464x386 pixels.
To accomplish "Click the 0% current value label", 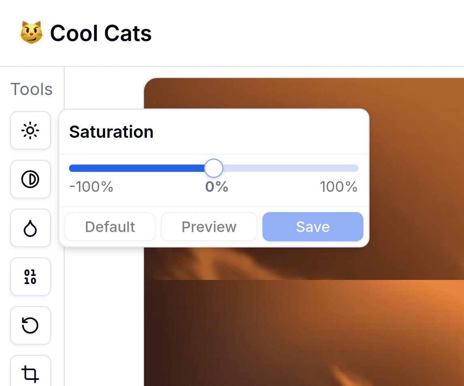I will coord(217,187).
